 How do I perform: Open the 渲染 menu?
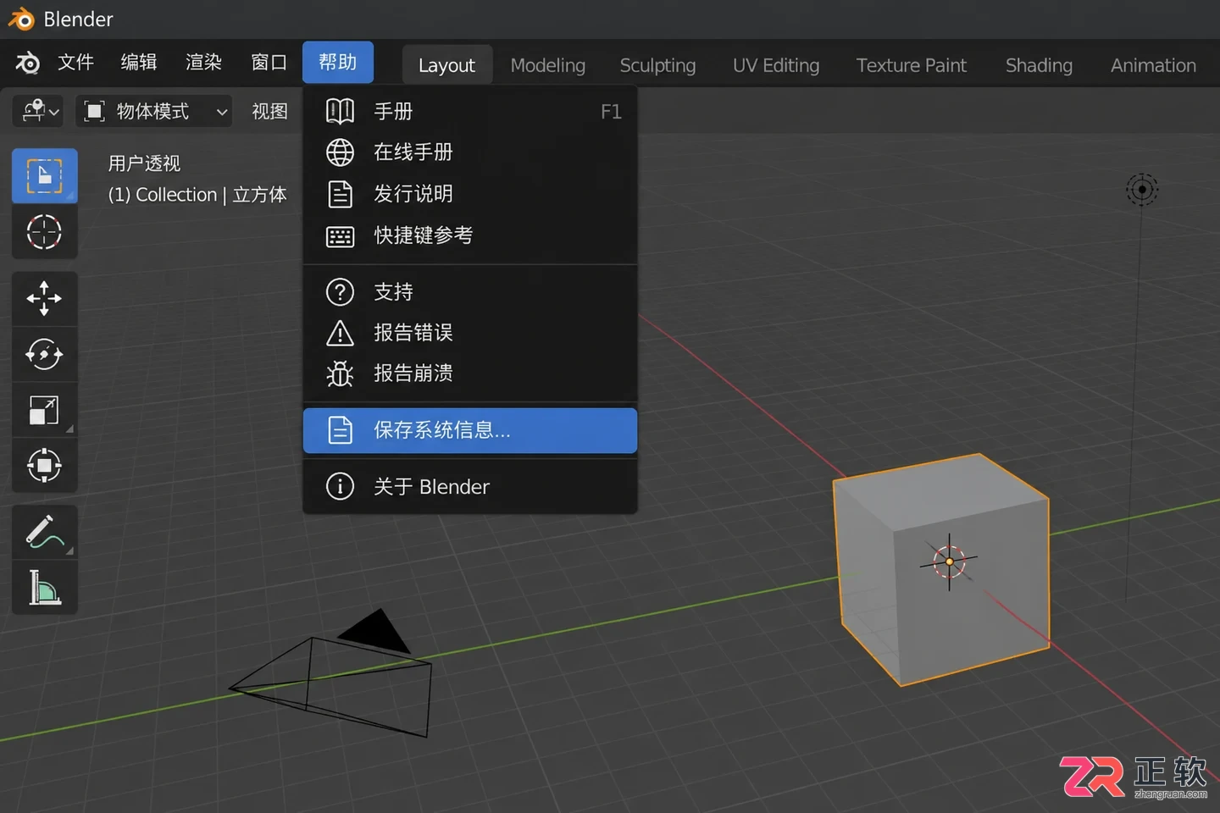pyautogui.click(x=203, y=63)
